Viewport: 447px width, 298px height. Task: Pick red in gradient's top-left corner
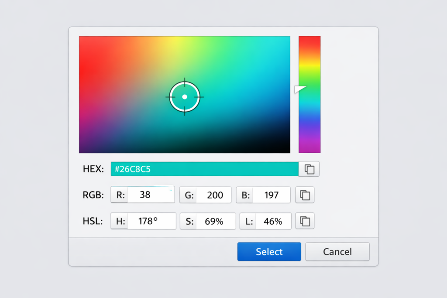point(84,41)
